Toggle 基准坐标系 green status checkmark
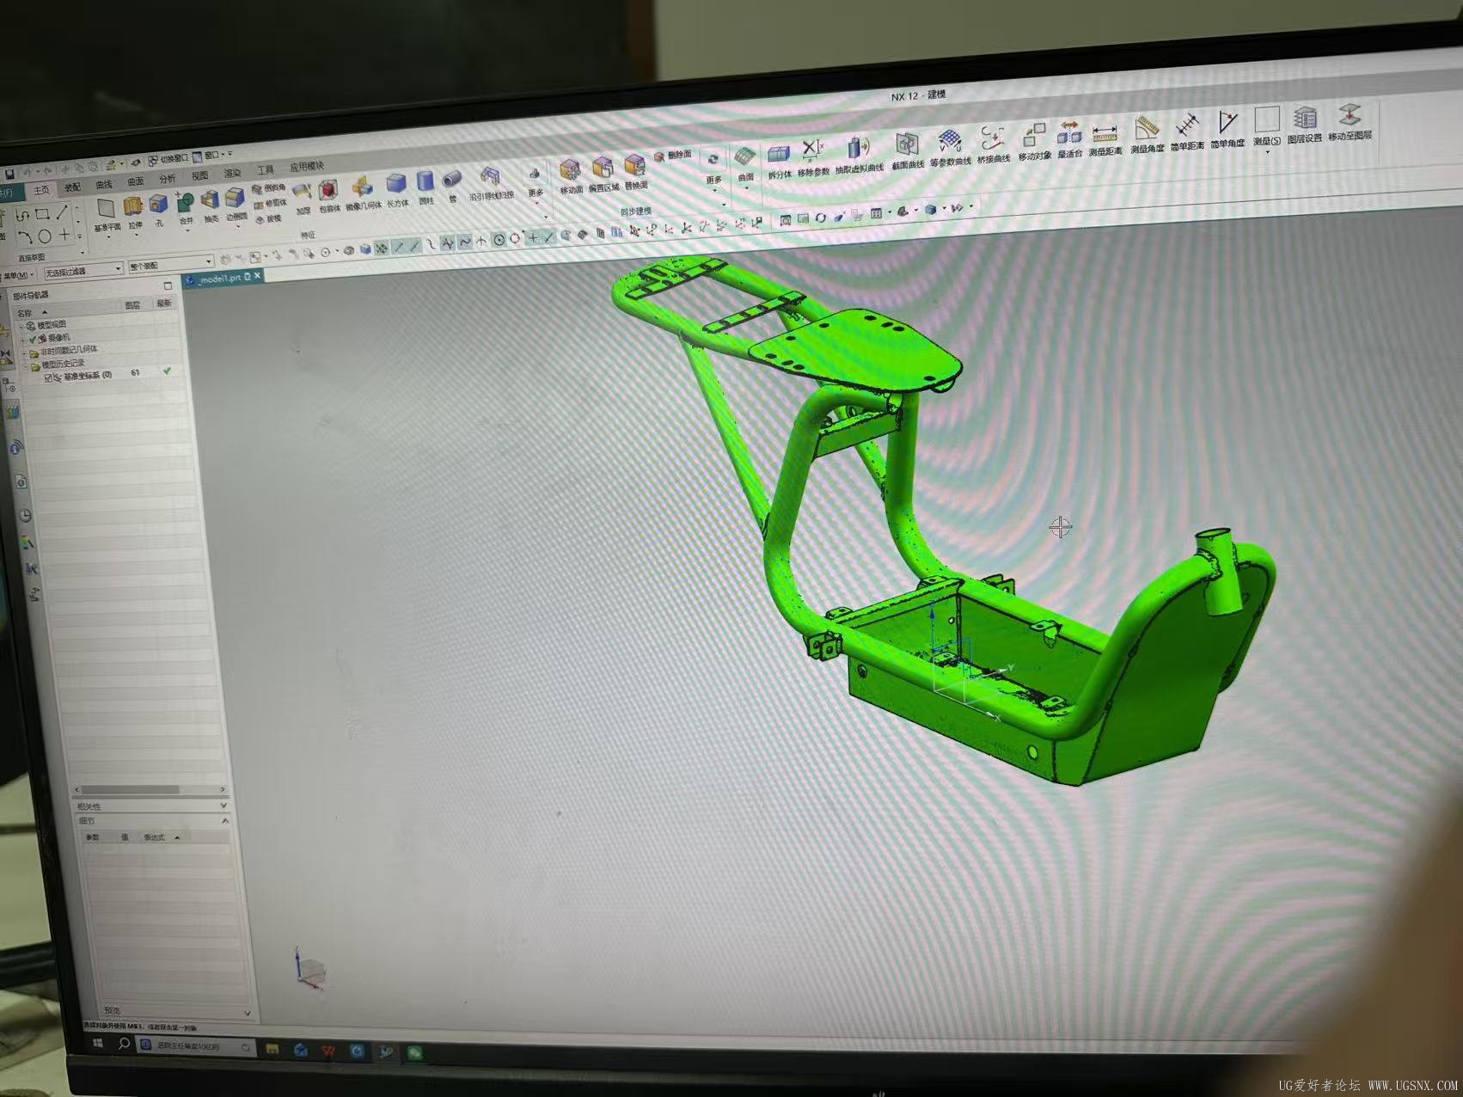This screenshot has height=1097, width=1463. [167, 371]
